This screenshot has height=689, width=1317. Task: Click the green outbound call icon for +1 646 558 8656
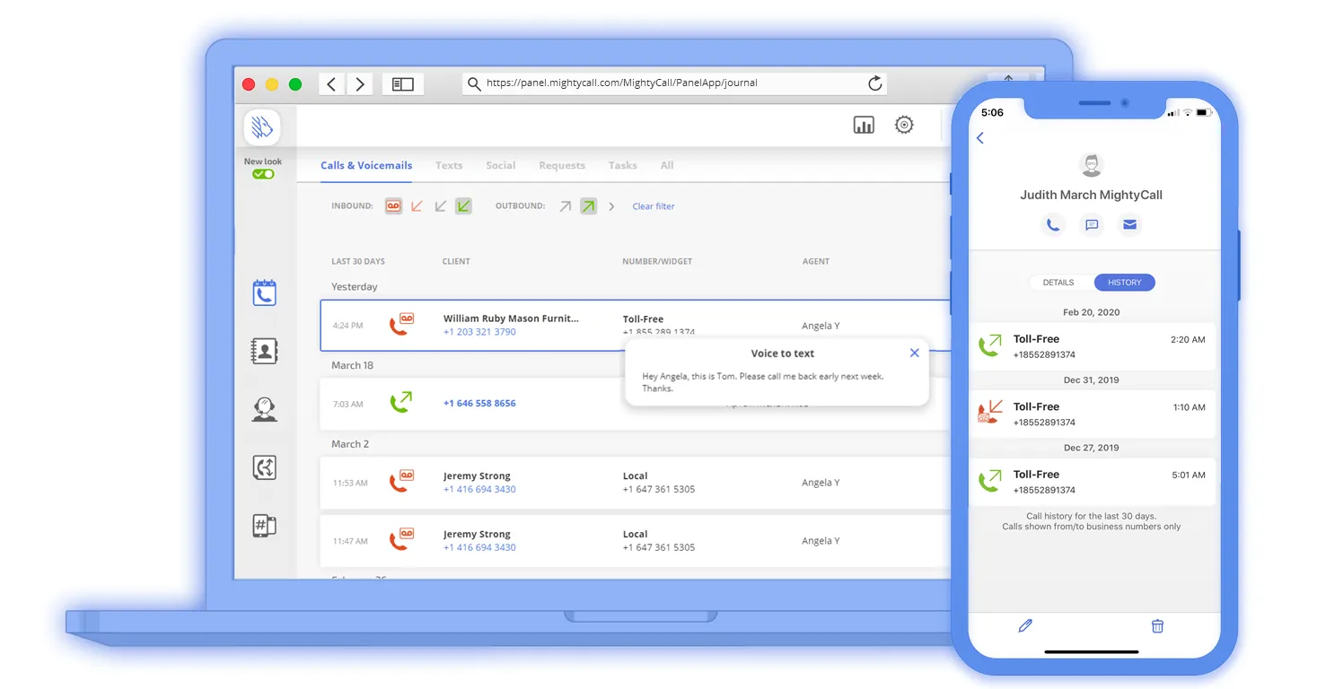pyautogui.click(x=400, y=402)
